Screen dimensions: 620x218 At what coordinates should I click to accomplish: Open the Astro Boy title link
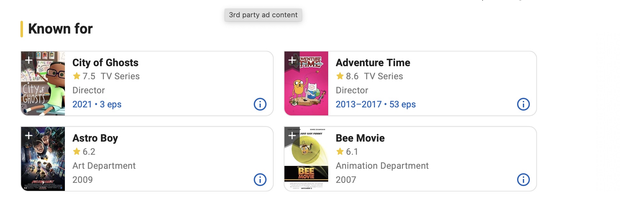[95, 138]
